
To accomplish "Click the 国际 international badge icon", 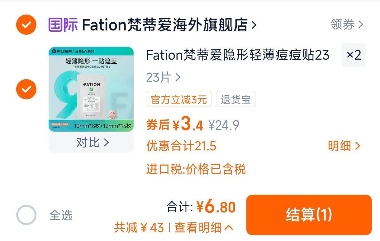I will click(61, 25).
